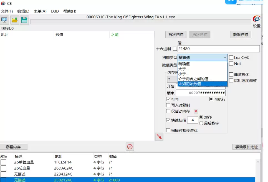Select the aligned radio button
This screenshot has width=268, height=182.
pyautogui.click(x=201, y=117)
